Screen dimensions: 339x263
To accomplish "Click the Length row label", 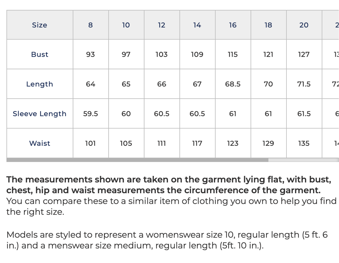I will pos(40,84).
